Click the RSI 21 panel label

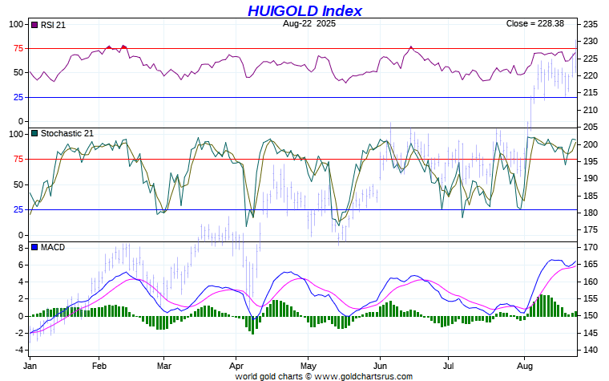pyautogui.click(x=54, y=25)
